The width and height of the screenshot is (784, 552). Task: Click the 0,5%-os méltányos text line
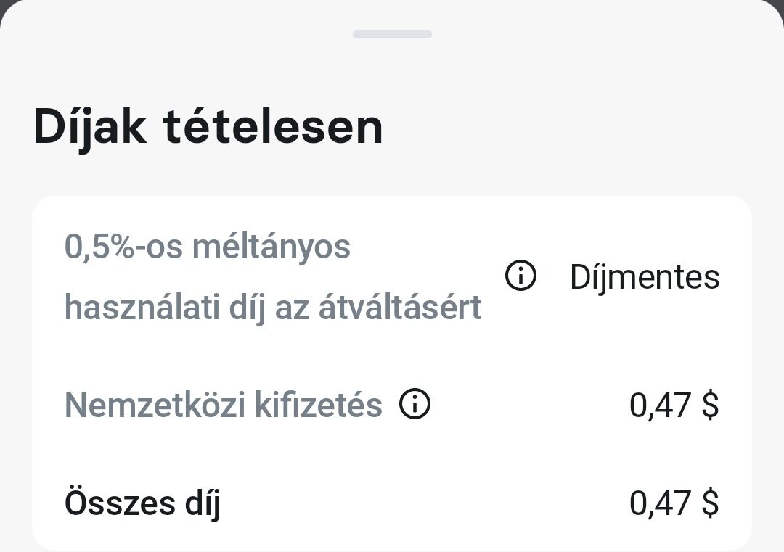point(208,247)
